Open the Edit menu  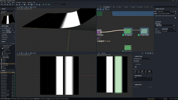click(5, 2)
